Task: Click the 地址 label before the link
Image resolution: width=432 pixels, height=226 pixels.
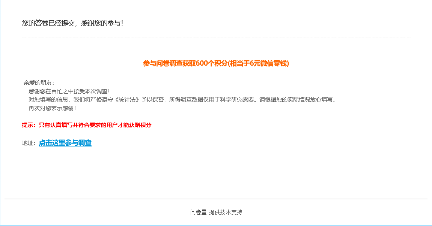Action: tap(29, 143)
